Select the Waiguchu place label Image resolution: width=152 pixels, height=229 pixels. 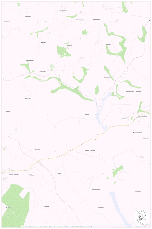pos(69,45)
